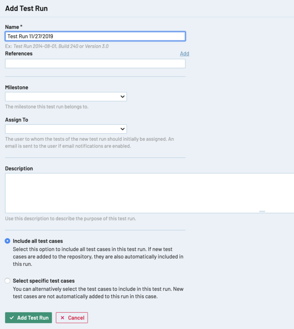Click the checkmark icon on Add Test Run

pos(12,318)
